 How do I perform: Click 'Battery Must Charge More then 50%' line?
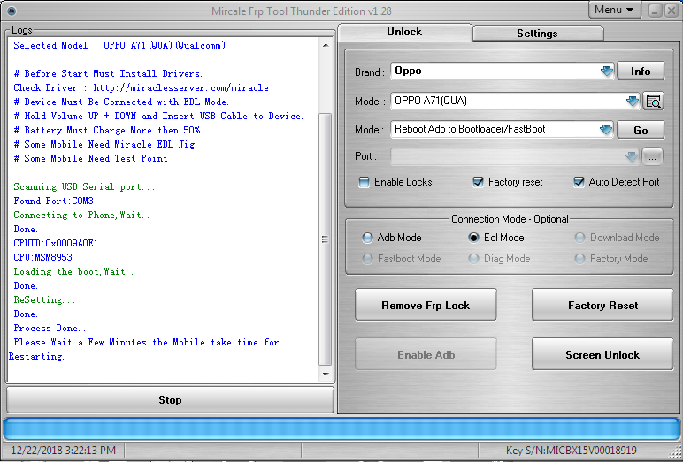[107, 130]
